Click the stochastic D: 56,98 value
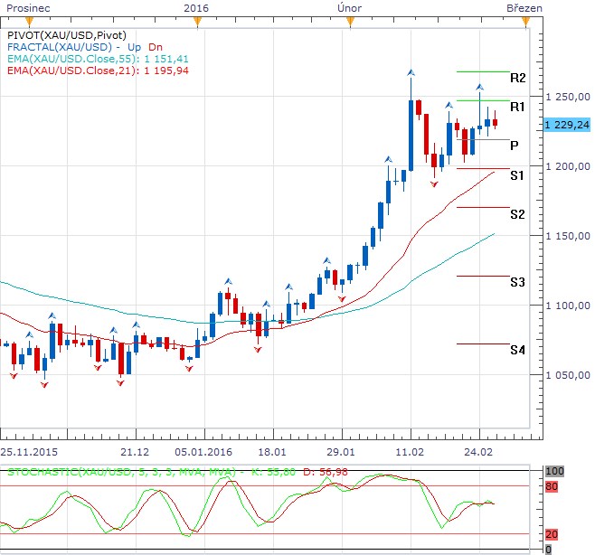Screen dimensions: 595x555 326,472
